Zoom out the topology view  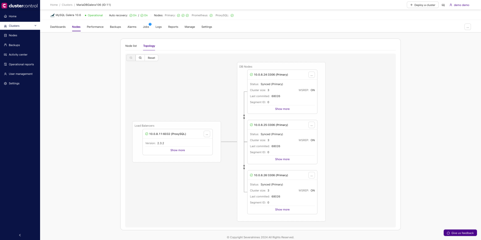tap(140, 58)
